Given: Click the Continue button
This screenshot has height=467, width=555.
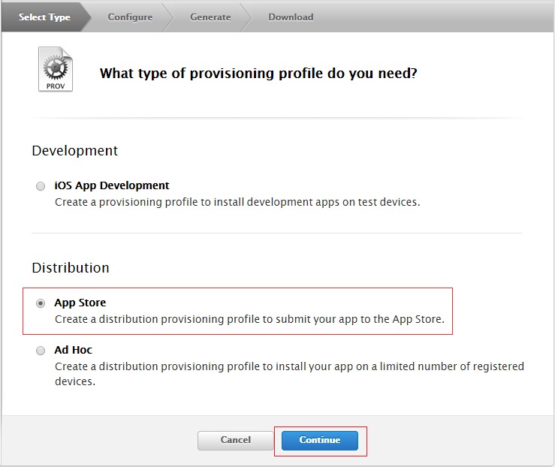Looking at the screenshot, I should click(320, 440).
